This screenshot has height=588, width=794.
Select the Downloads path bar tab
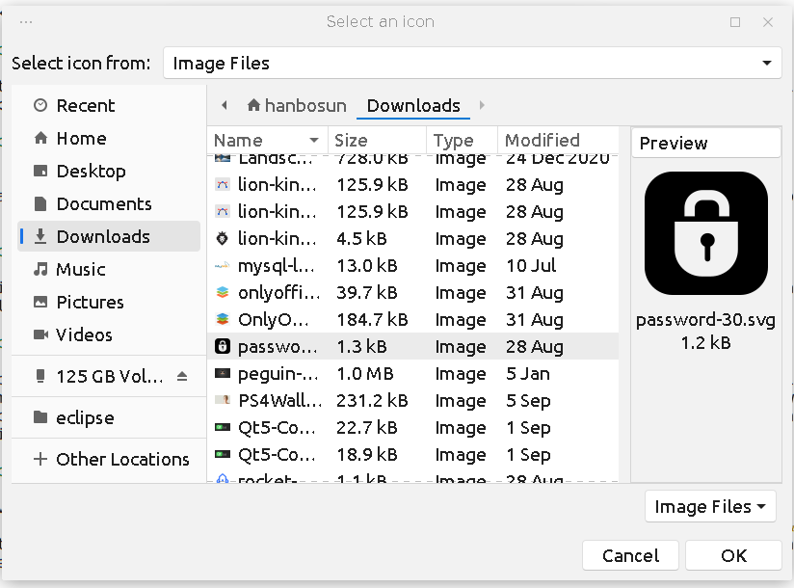pos(413,106)
